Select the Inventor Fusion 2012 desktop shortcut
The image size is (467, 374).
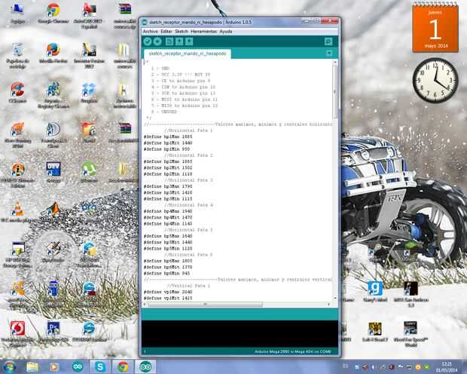[x=89, y=56]
